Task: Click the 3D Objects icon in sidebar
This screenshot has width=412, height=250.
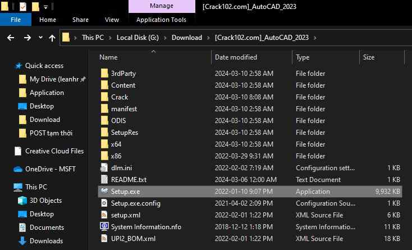Action: click(22, 201)
